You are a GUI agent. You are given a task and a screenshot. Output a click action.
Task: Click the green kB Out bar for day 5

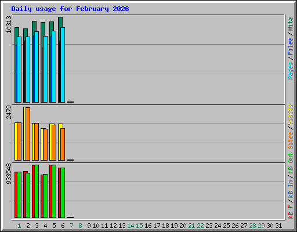[54, 191]
